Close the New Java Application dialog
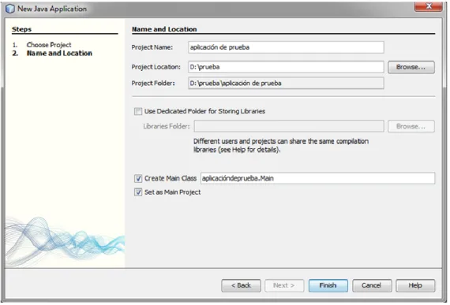Image resolution: width=450 pixels, height=305 pixels. point(428,6)
